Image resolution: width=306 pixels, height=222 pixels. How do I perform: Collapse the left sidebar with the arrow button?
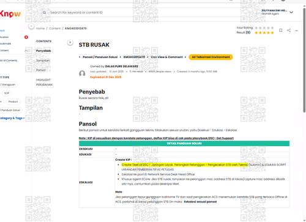31,26
